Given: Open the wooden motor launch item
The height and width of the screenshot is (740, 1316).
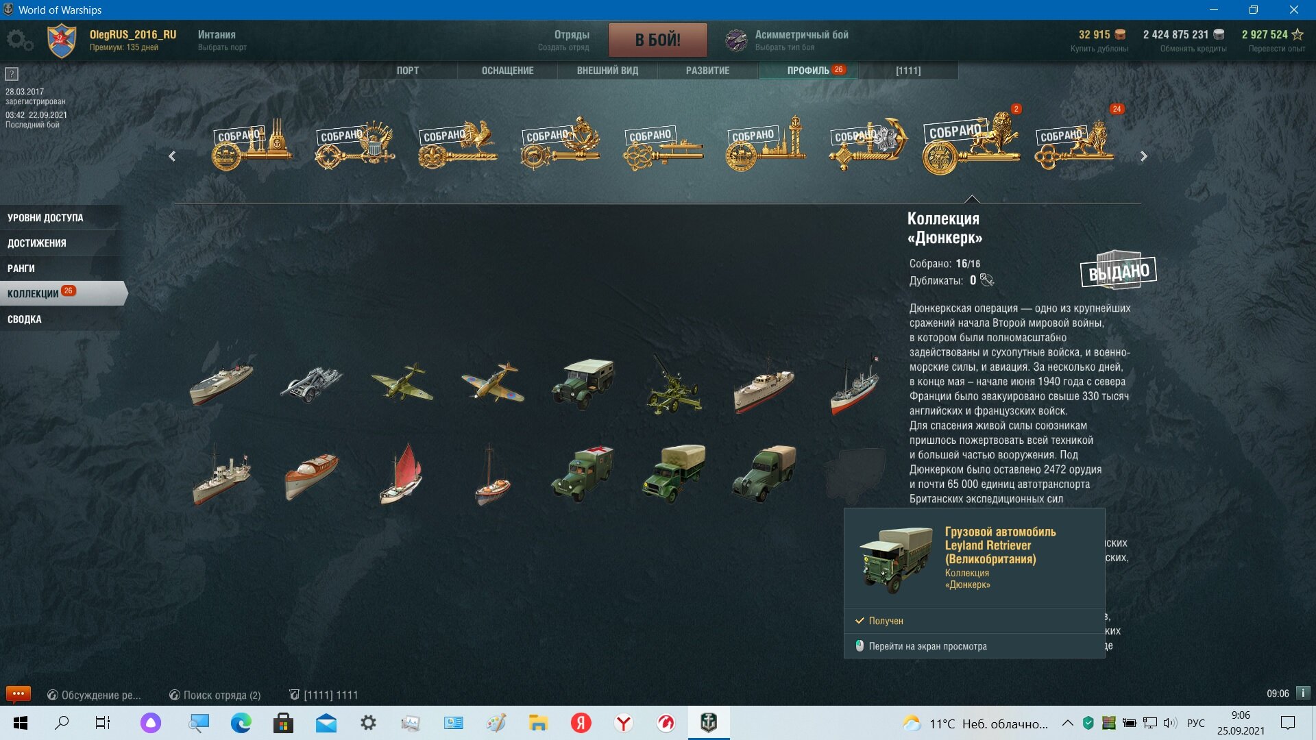Looking at the screenshot, I should click(310, 475).
